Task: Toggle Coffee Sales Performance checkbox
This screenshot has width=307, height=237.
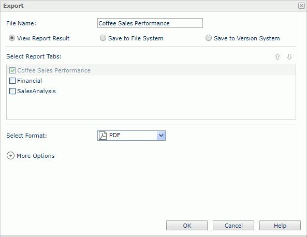Action: click(12, 70)
